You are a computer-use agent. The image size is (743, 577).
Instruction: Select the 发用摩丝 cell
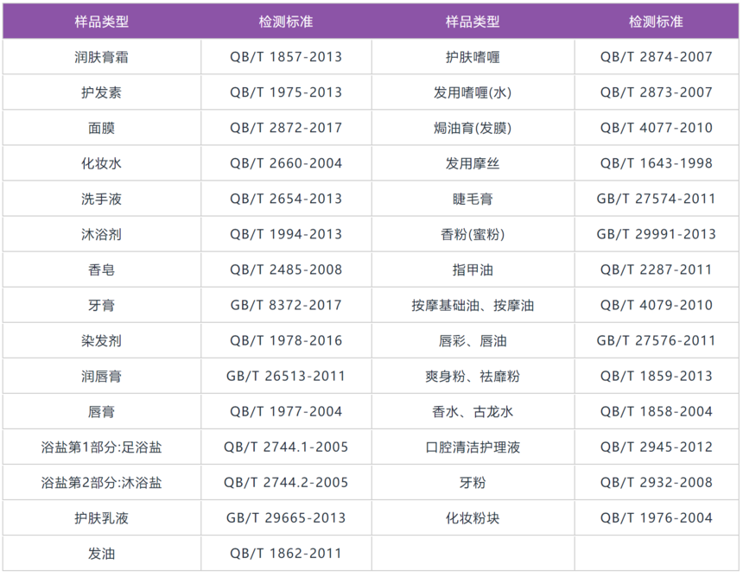click(473, 163)
